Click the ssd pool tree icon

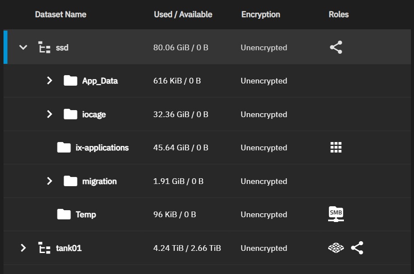click(44, 48)
